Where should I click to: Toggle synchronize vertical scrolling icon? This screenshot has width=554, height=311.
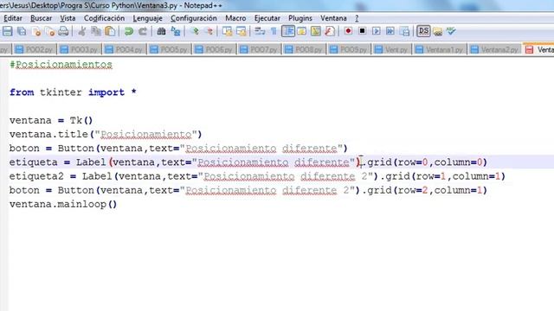[x=227, y=31]
